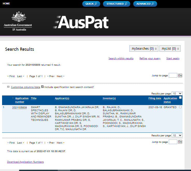Go to First page in bottom pagination
The image size is (191, 171).
click(x=11, y=143)
